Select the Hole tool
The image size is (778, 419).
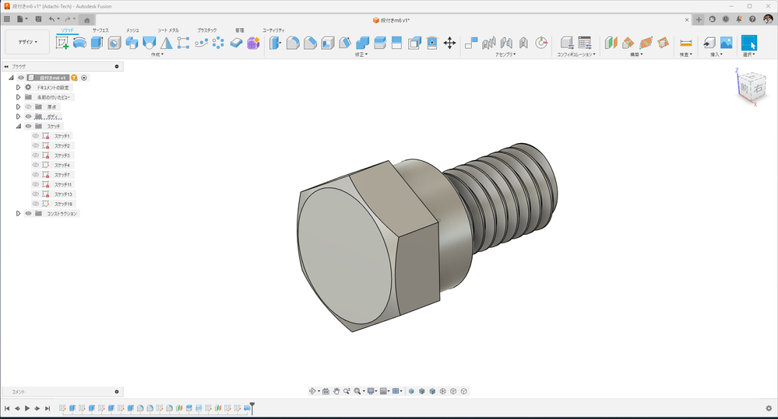click(x=114, y=43)
